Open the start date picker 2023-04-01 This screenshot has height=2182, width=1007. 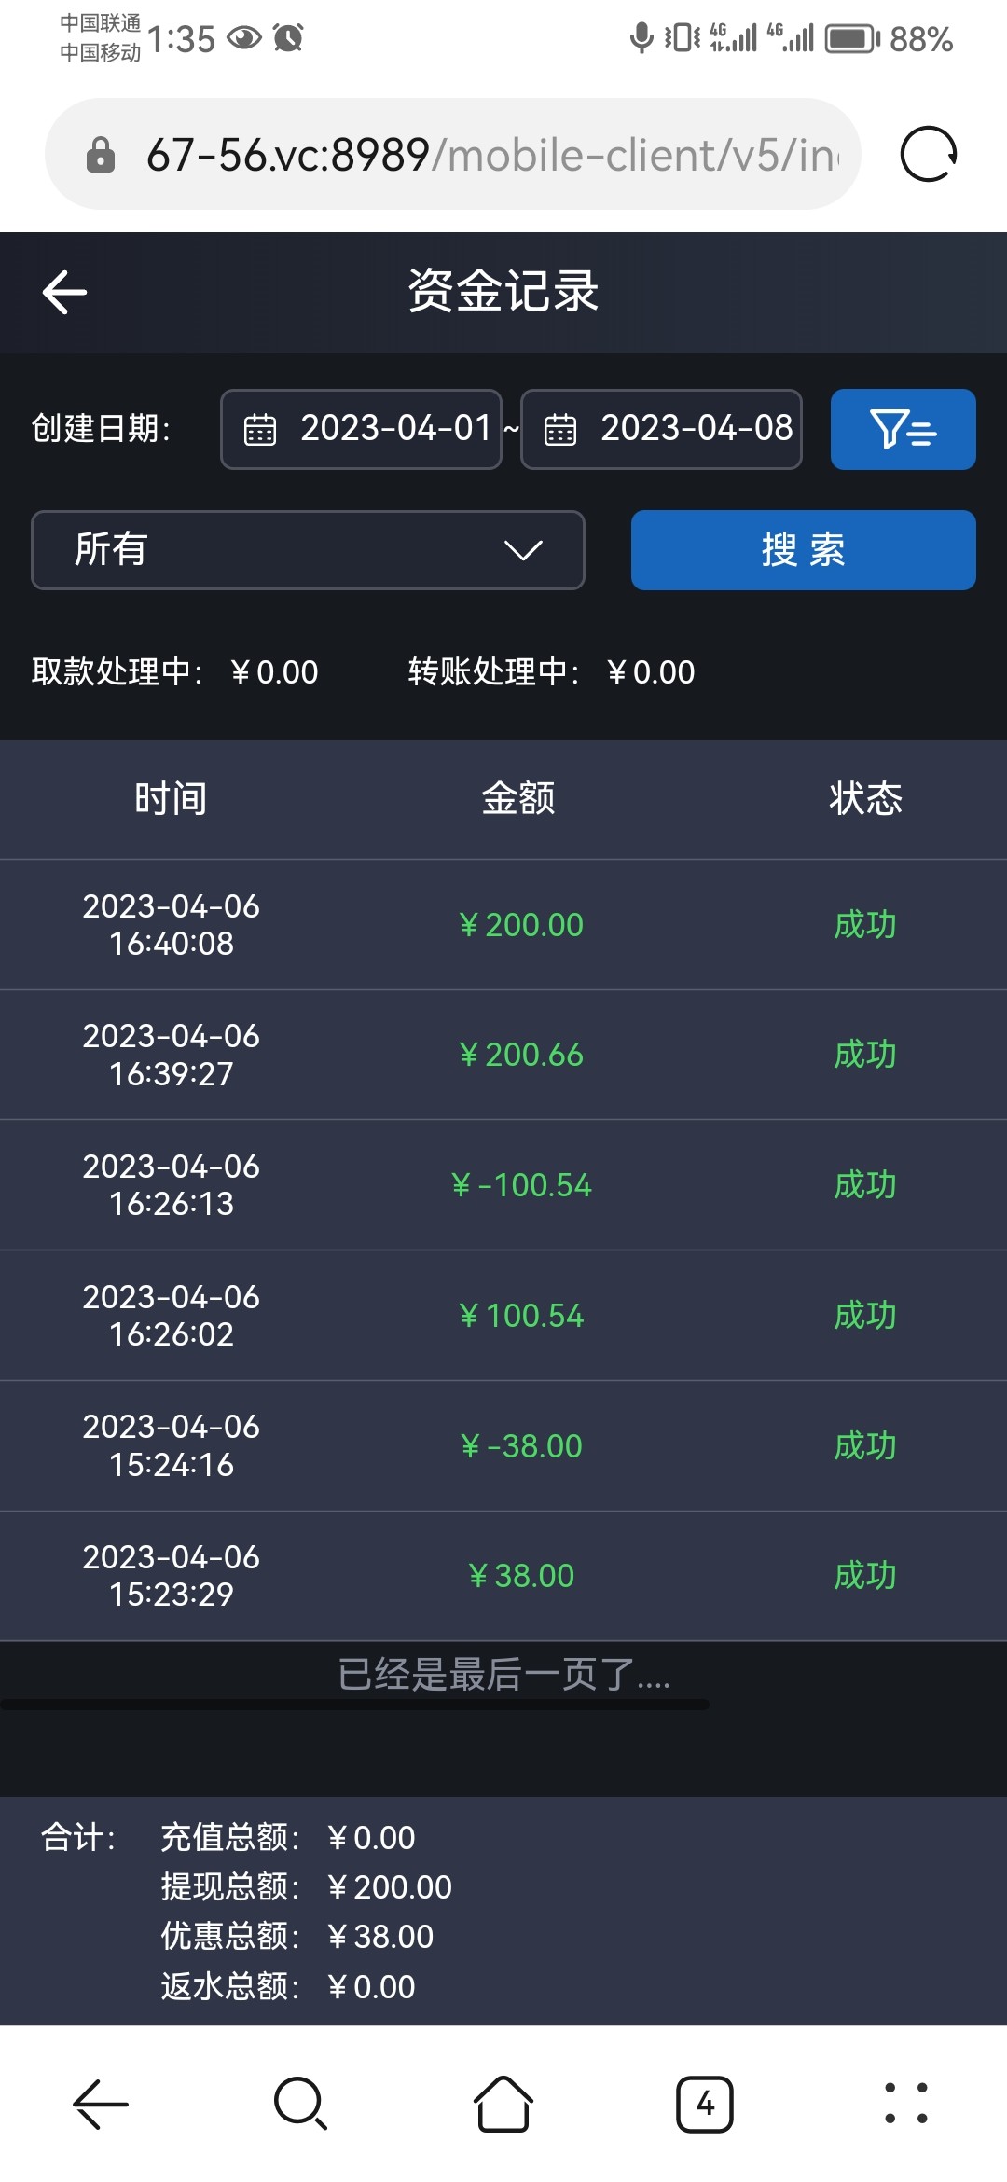point(362,429)
